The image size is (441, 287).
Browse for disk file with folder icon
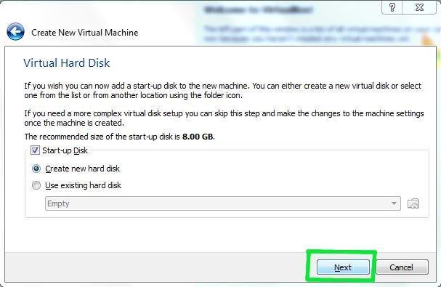click(413, 203)
